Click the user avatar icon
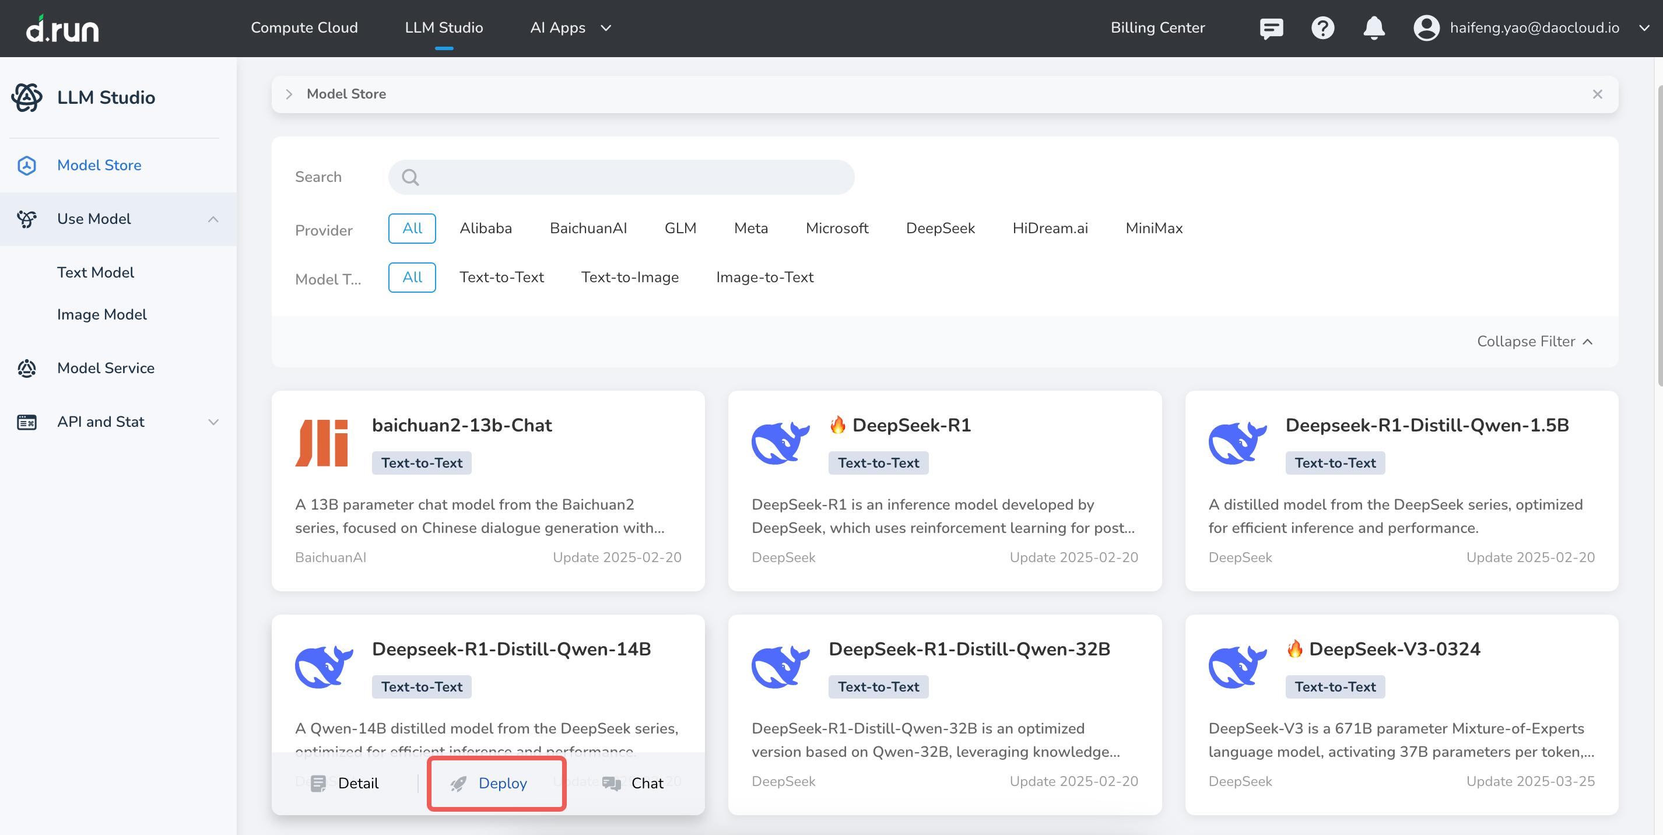 coord(1426,28)
